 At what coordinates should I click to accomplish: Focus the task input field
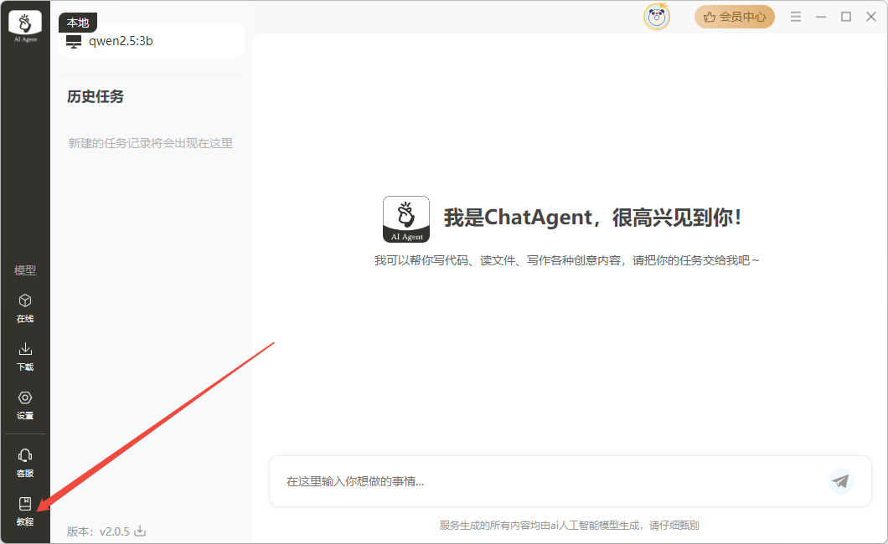pyautogui.click(x=570, y=481)
